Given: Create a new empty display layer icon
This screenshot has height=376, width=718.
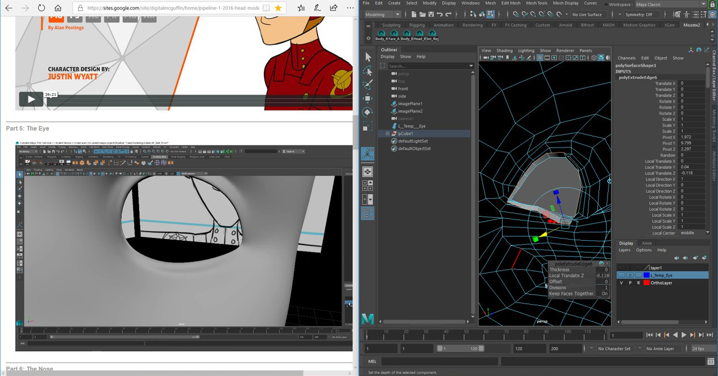Looking at the screenshot, I should point(696,258).
